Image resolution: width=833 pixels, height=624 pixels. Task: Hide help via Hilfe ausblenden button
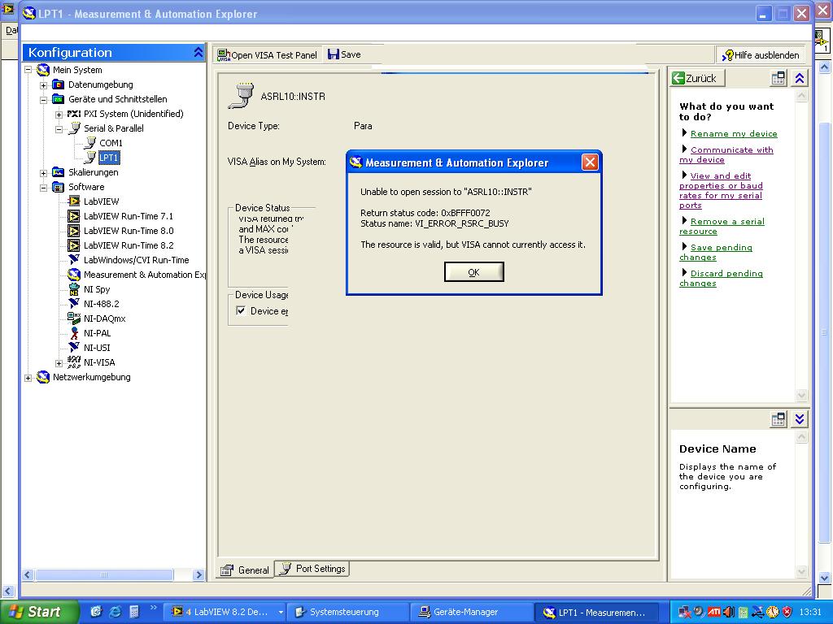point(761,54)
